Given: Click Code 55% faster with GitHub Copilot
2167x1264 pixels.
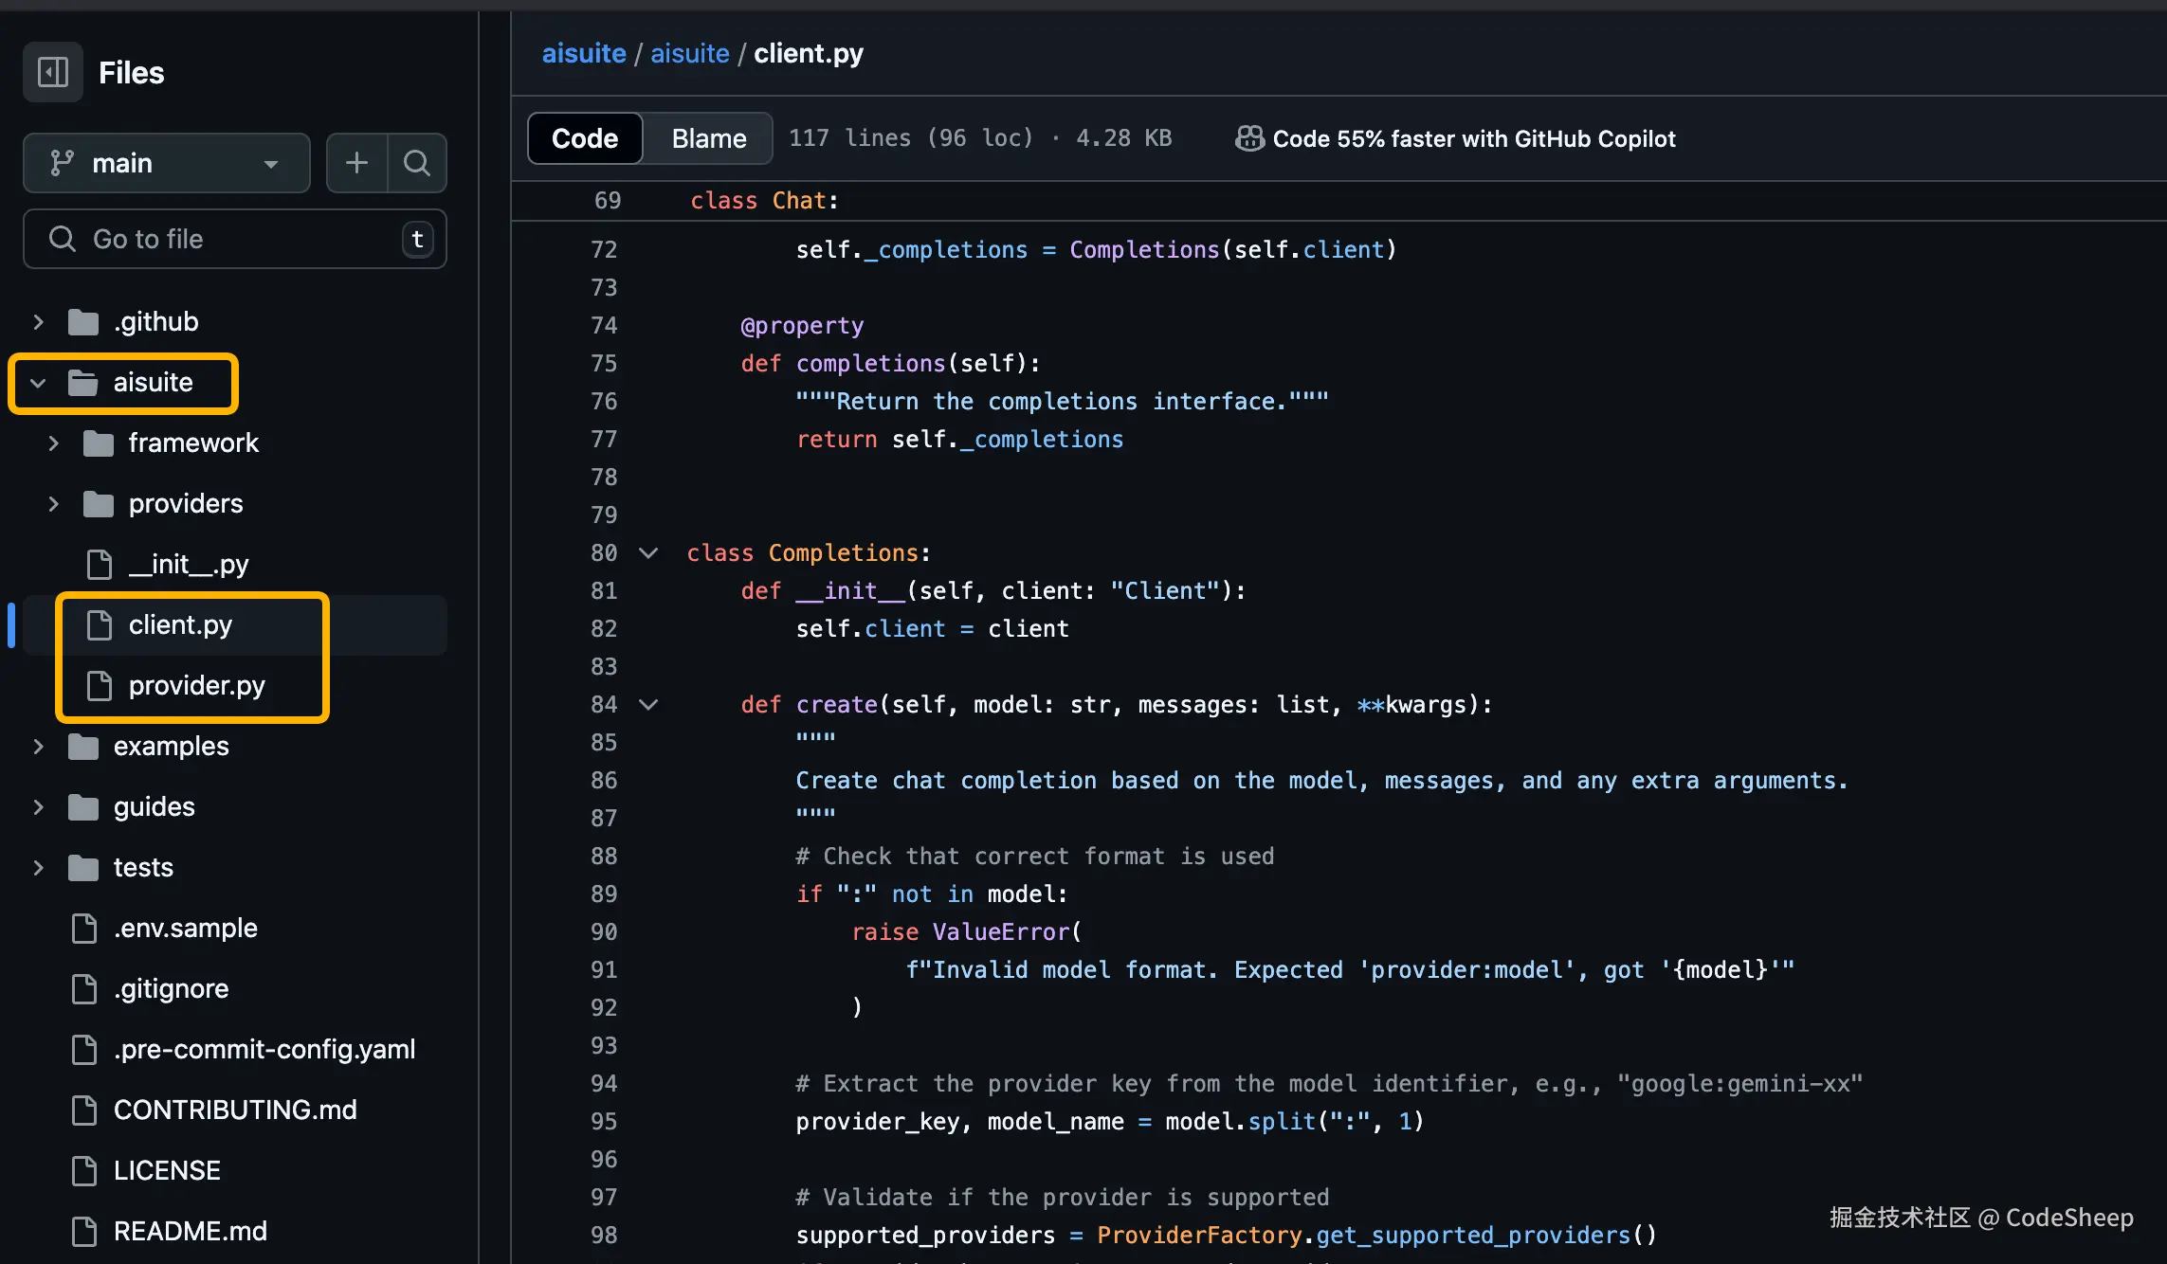Looking at the screenshot, I should point(1473,138).
